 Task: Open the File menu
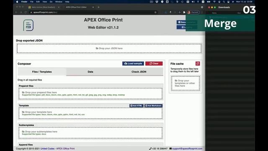(32, 2)
